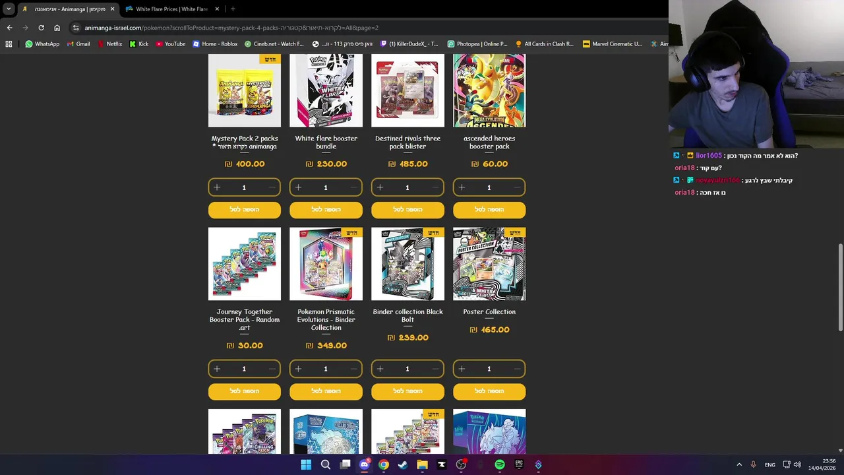Open the Gmail bookmark
The width and height of the screenshot is (844, 475).
tap(78, 44)
